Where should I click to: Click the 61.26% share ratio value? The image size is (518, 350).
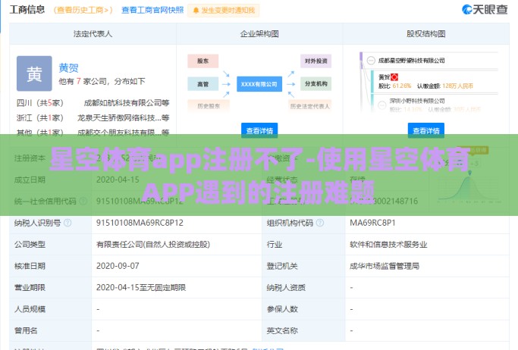(x=402, y=86)
